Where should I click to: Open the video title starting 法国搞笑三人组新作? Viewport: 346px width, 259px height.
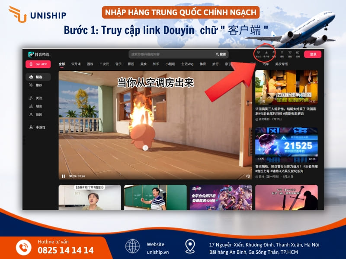285,111
